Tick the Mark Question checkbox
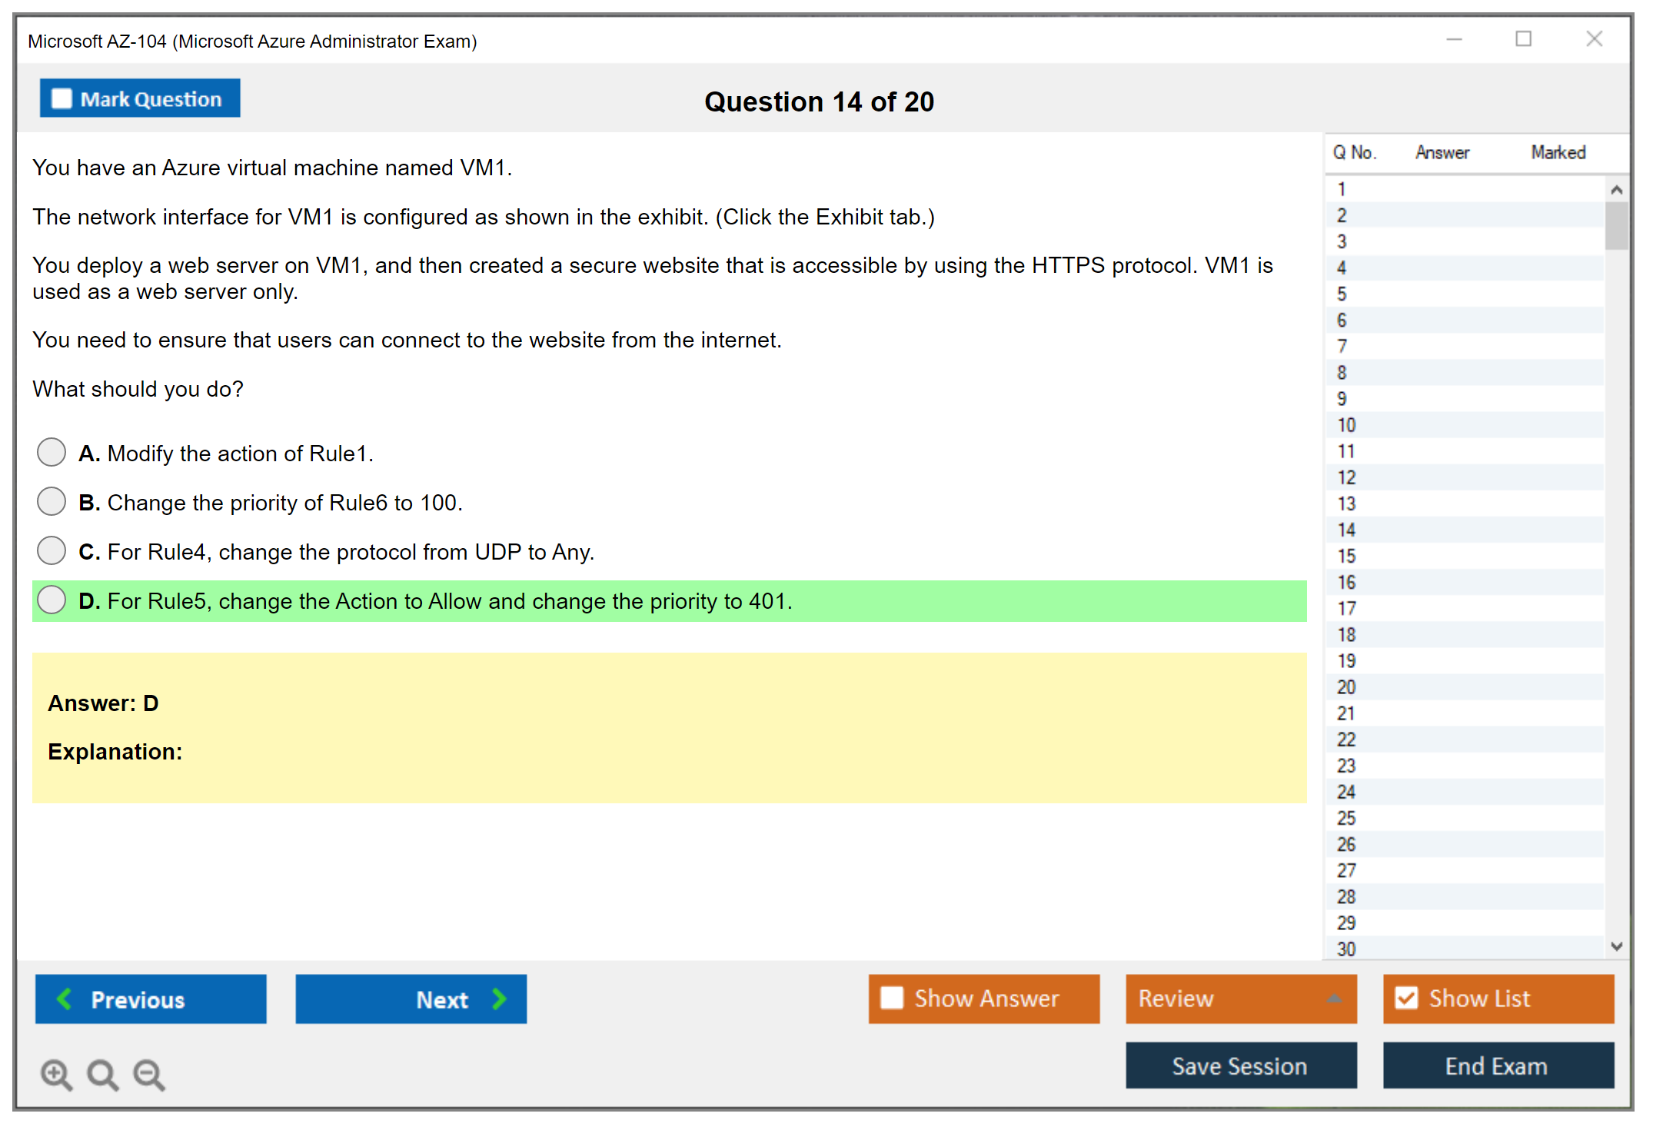Viewport: 1653px width, 1130px height. (x=62, y=98)
